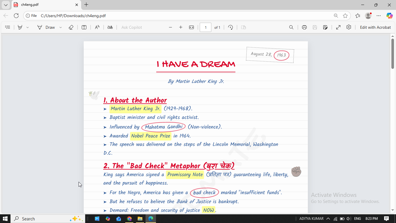Image resolution: width=396 pixels, height=223 pixels.
Task: Click the '1. About the Author' heading
Action: [x=135, y=100]
